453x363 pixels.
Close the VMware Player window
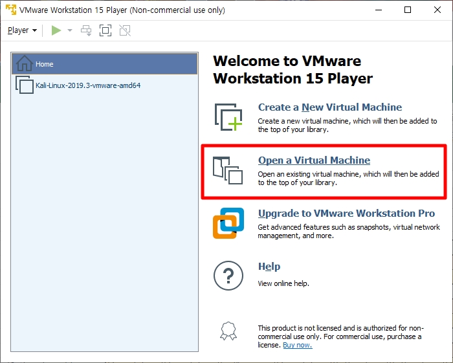click(x=437, y=10)
